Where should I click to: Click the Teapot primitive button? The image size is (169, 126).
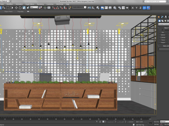click(163, 43)
